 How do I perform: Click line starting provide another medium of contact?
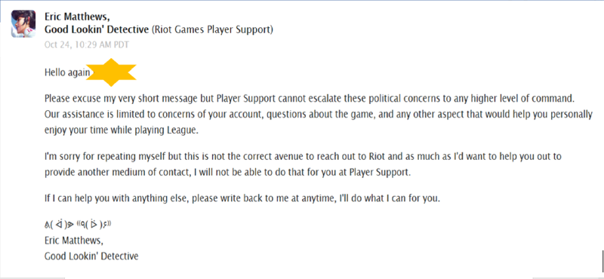(x=228, y=173)
